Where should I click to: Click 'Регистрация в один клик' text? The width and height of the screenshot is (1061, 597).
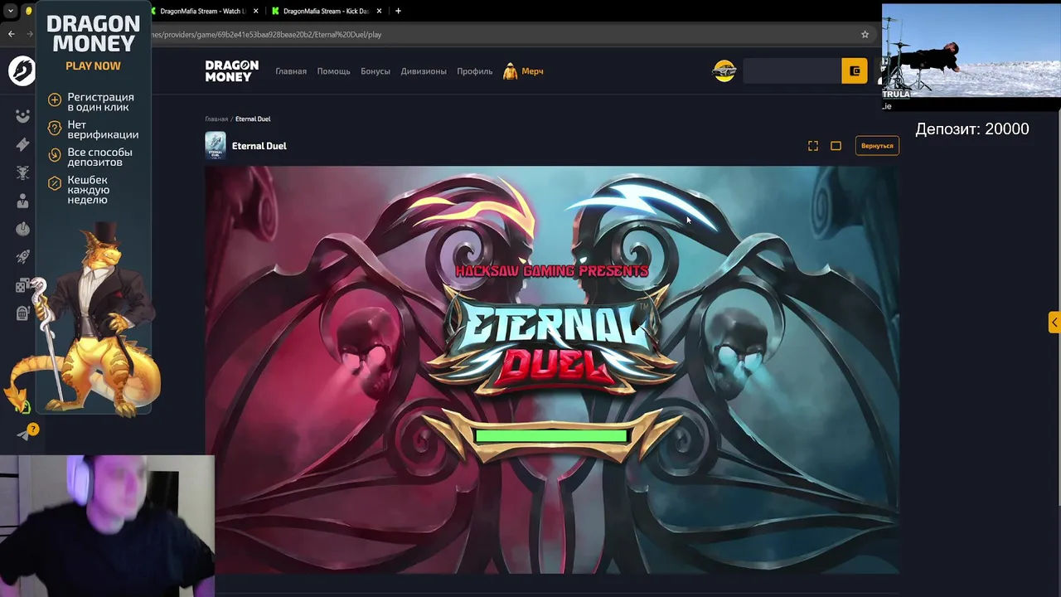point(100,102)
